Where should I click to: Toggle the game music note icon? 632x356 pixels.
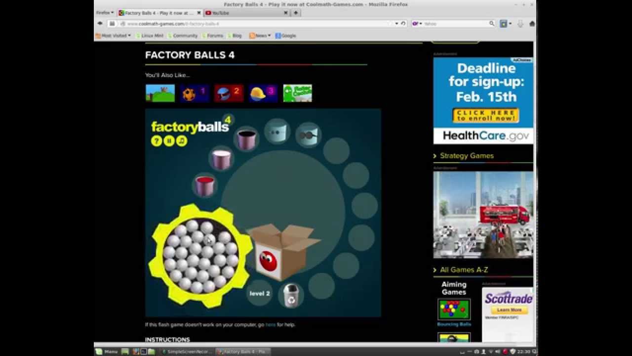pyautogui.click(x=182, y=141)
